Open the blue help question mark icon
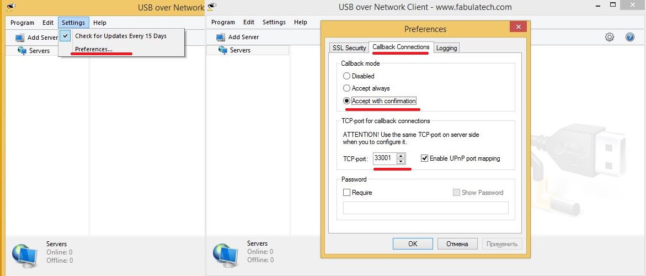This screenshot has height=276, width=646. pos(629,37)
